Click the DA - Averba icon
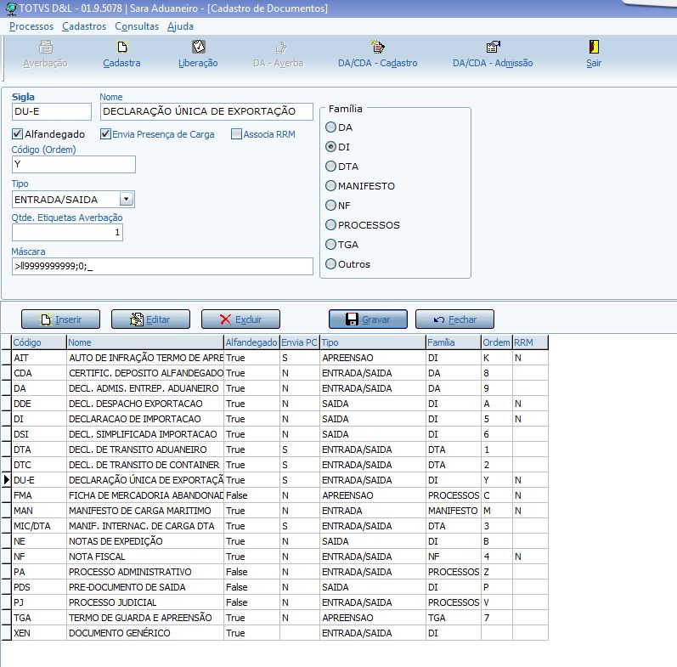Viewport: 677px width, 667px height. (279, 47)
